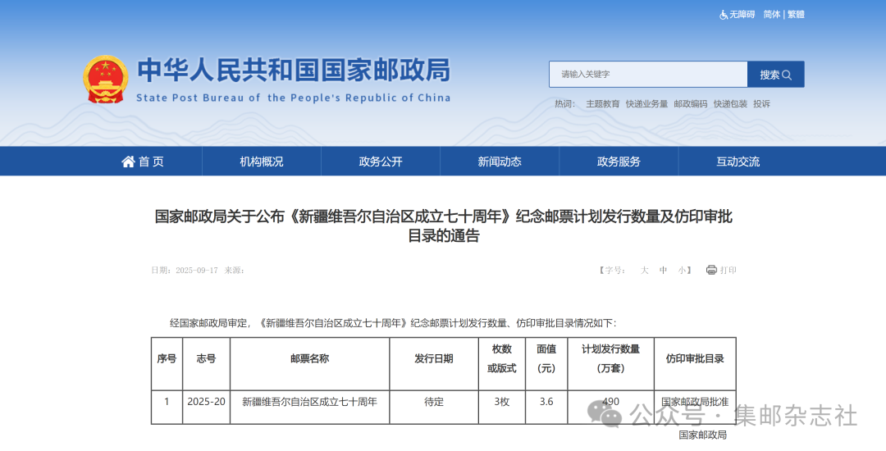This screenshot has width=886, height=451.
Task: Click hot keyword 快递包装
Action: point(730,104)
